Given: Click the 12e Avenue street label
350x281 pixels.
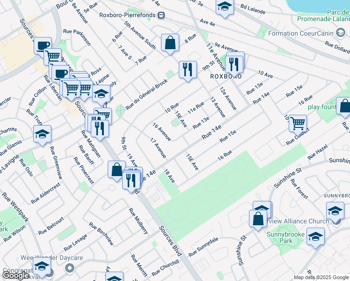Looking at the screenshot, I should click(x=228, y=98).
